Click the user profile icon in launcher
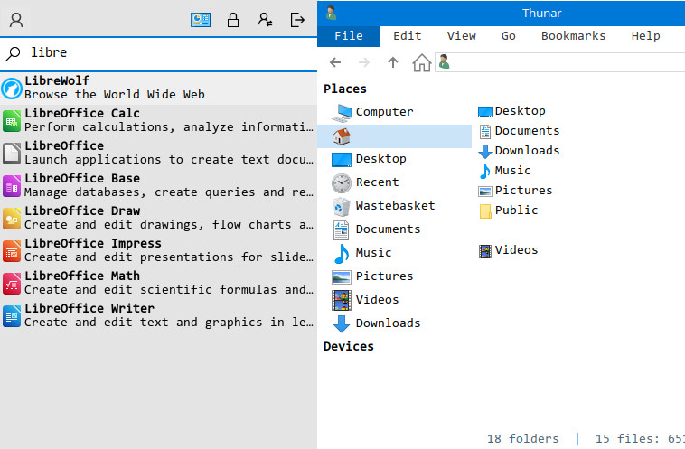 click(x=16, y=20)
